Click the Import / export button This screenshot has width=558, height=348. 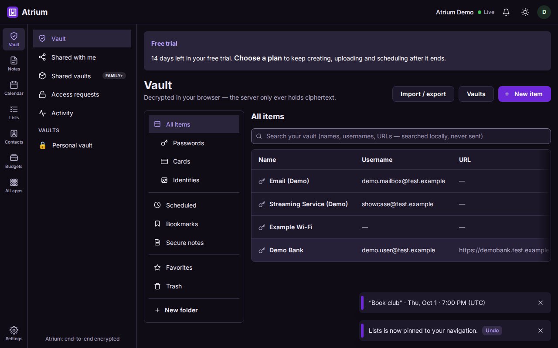point(423,94)
